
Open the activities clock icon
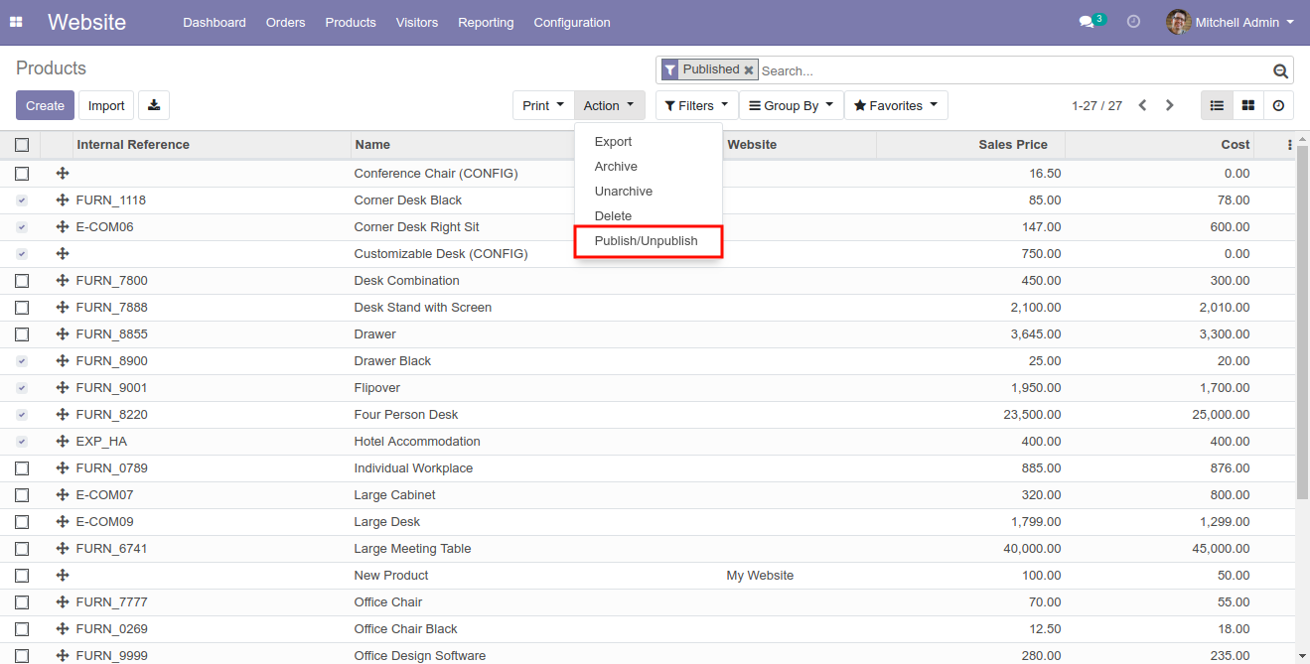tap(1133, 22)
